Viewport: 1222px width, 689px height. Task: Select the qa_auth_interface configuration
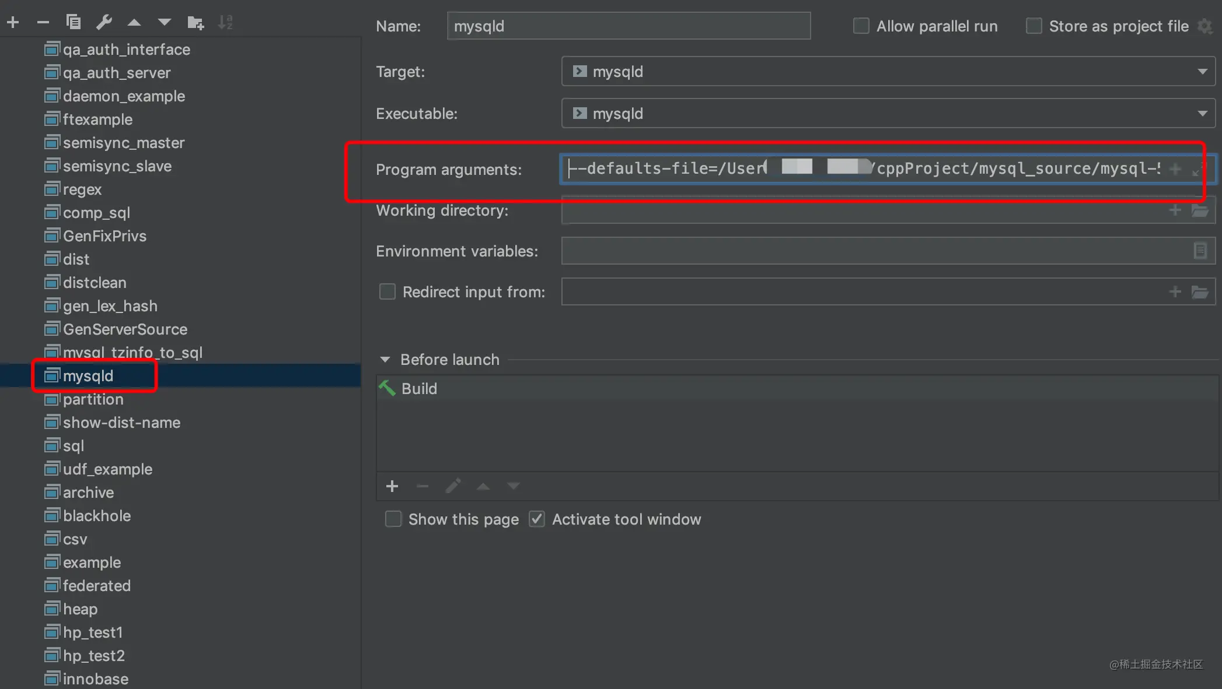tap(126, 50)
